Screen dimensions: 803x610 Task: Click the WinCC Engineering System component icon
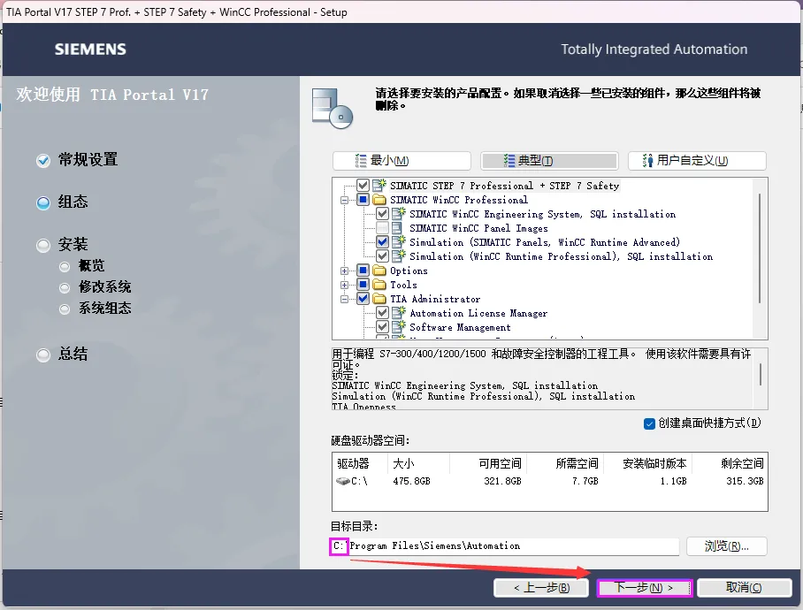pos(399,213)
